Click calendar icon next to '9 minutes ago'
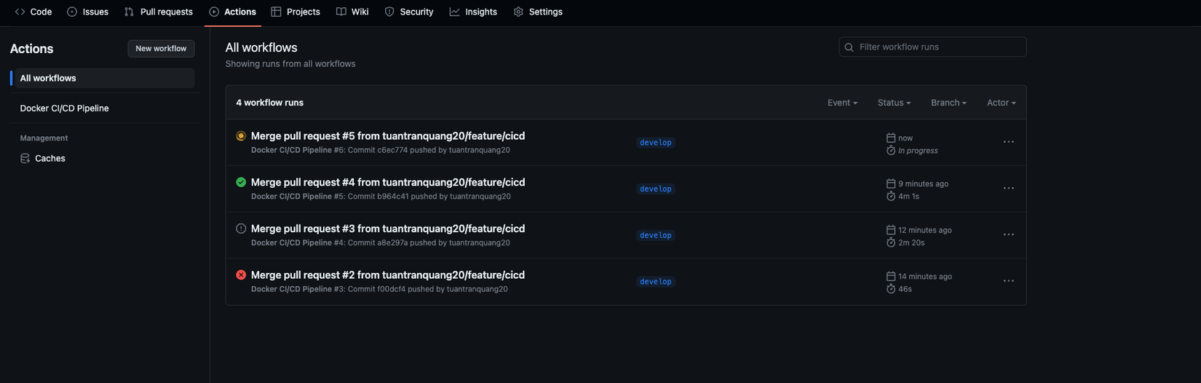 [891, 183]
